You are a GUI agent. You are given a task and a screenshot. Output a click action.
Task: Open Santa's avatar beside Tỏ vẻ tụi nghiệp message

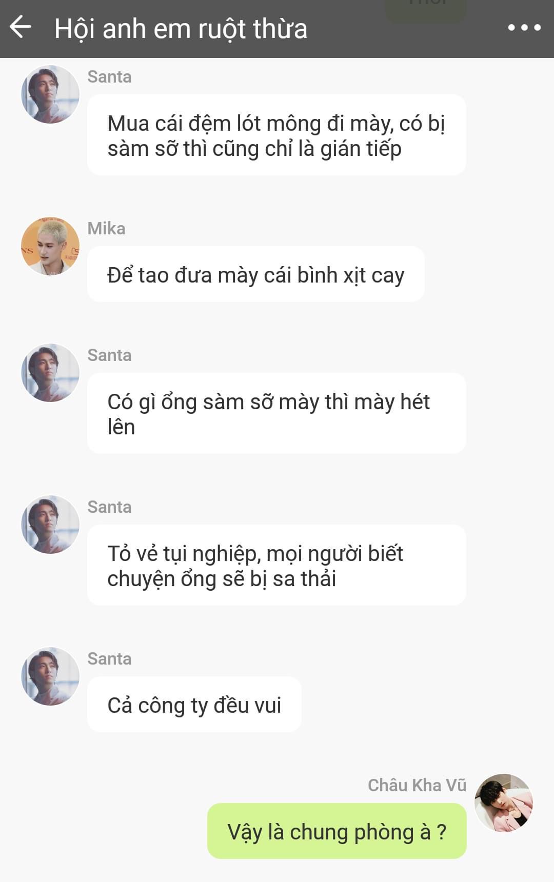50,525
